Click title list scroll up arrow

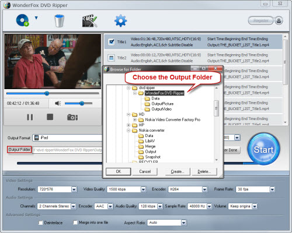tap(285, 37)
